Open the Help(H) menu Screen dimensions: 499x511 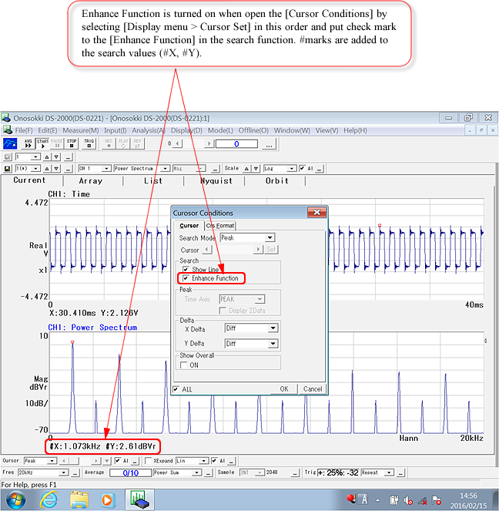tap(355, 130)
